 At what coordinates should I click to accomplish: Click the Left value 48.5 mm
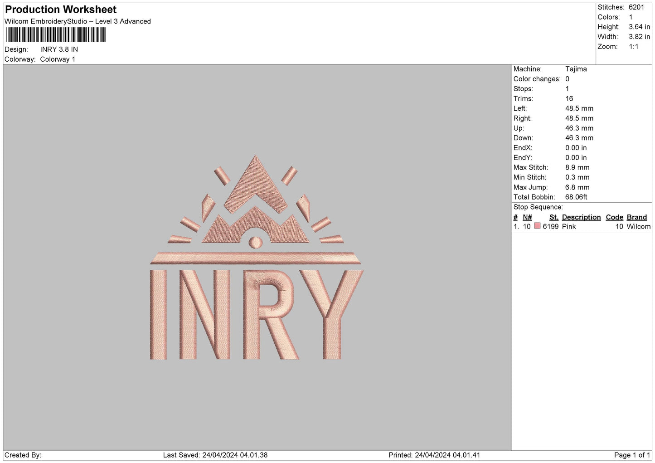click(579, 108)
